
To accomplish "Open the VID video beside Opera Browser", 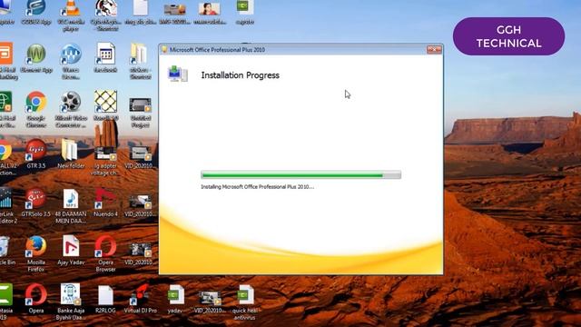I will pos(141,250).
